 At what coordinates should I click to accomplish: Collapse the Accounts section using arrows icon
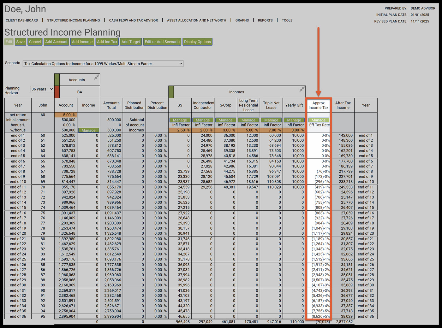pos(97,77)
